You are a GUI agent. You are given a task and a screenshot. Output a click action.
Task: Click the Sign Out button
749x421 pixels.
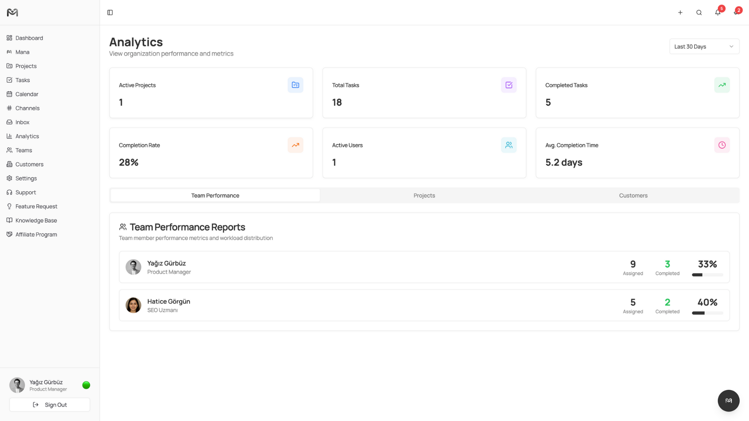tap(50, 405)
